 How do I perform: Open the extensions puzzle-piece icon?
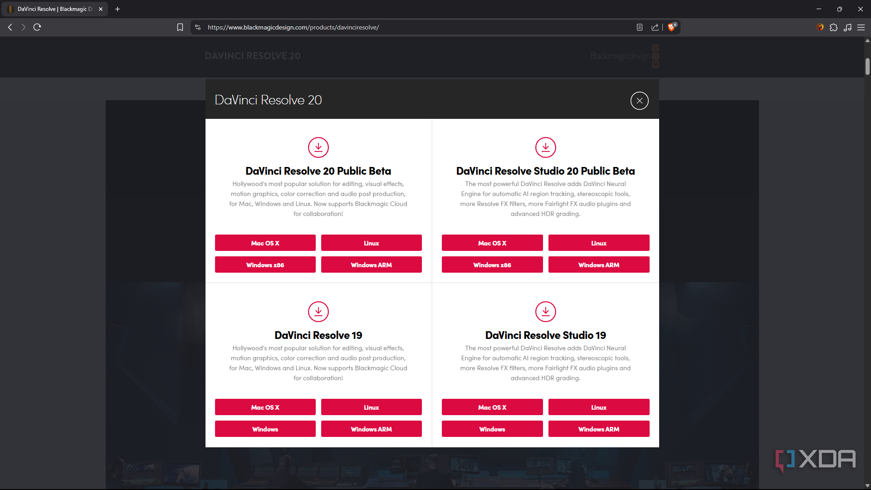(x=833, y=27)
